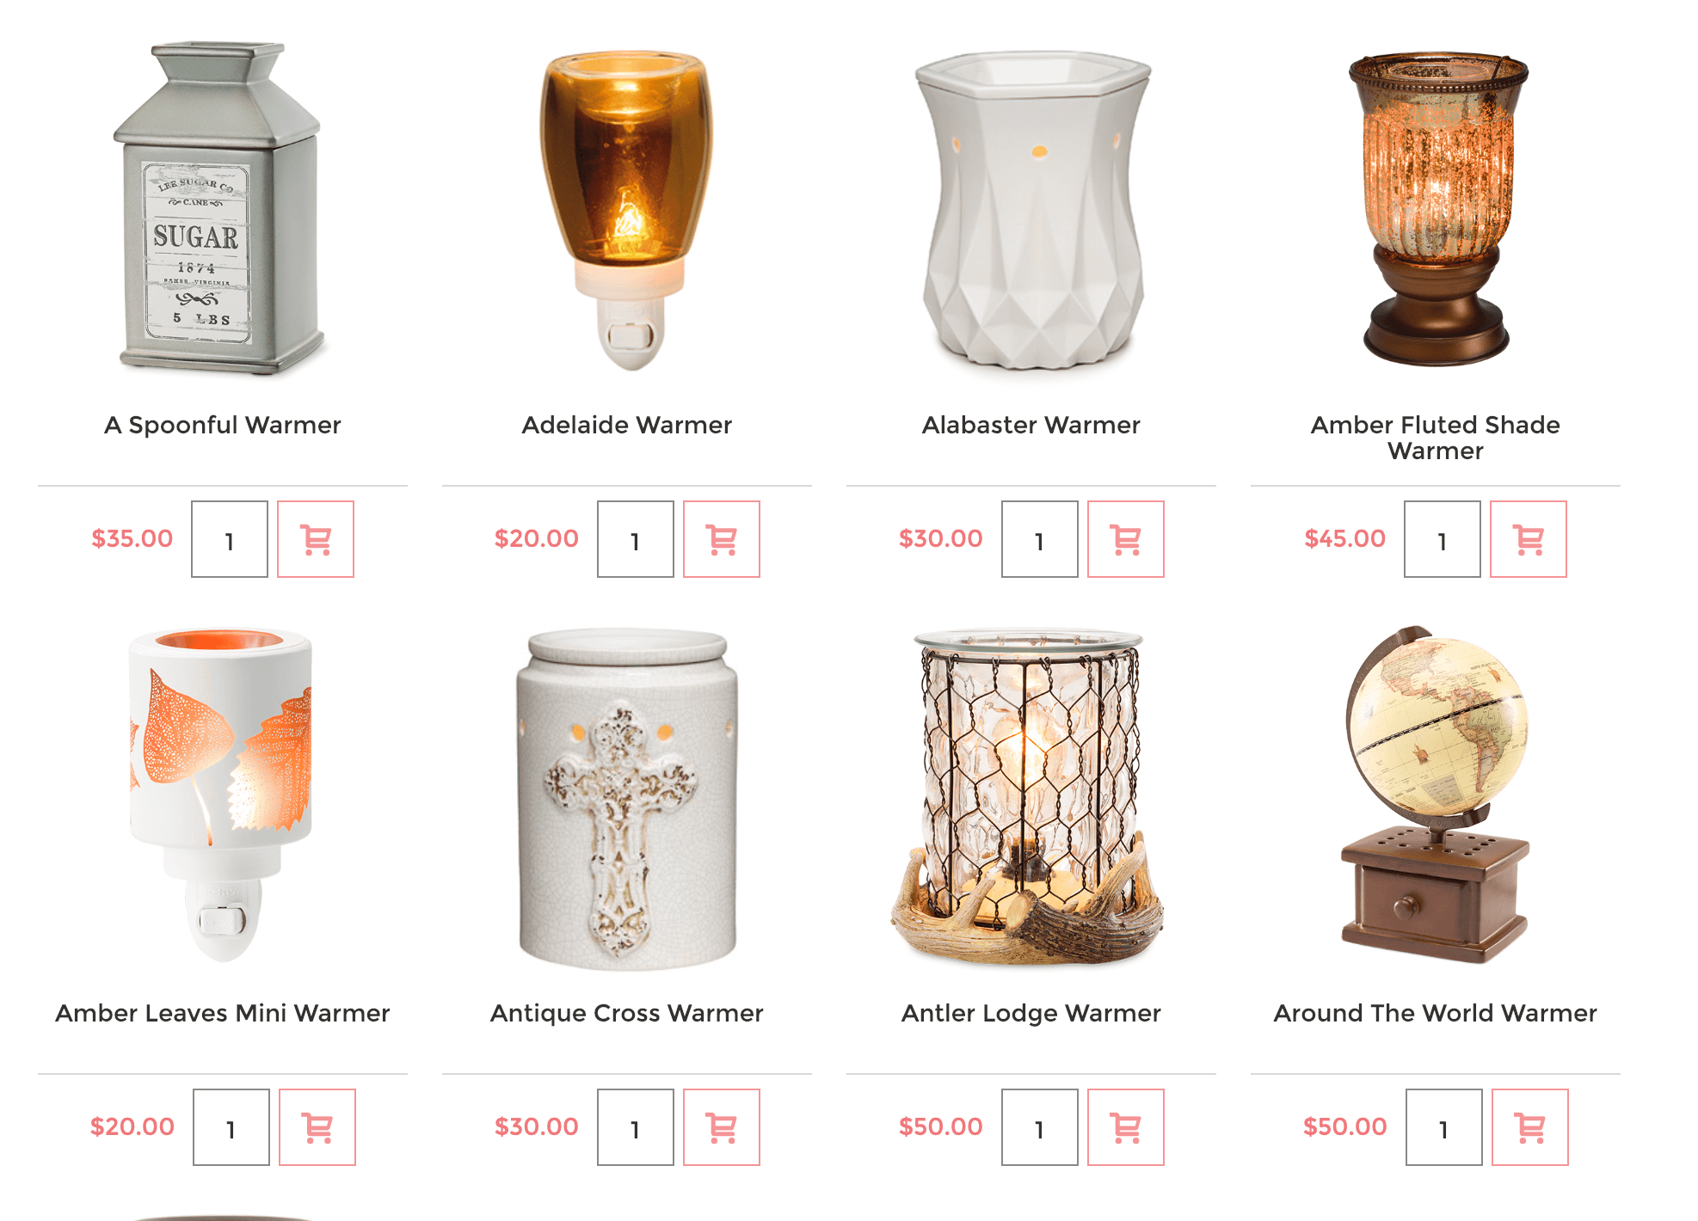Add Antique Cross Warmer to cart
1698x1221 pixels.
coord(722,1127)
